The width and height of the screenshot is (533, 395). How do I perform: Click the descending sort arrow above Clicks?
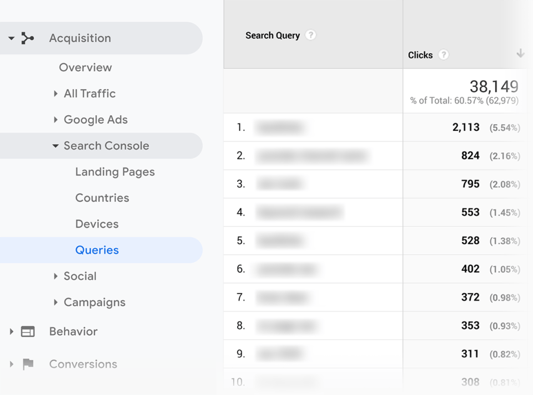(520, 53)
